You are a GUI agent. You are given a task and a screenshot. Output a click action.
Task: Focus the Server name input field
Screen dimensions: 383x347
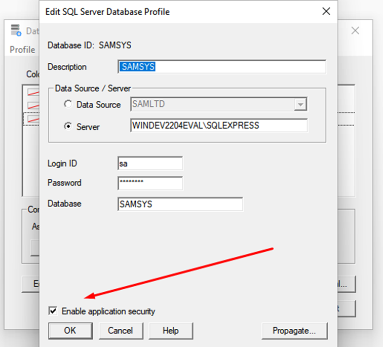[x=218, y=126]
